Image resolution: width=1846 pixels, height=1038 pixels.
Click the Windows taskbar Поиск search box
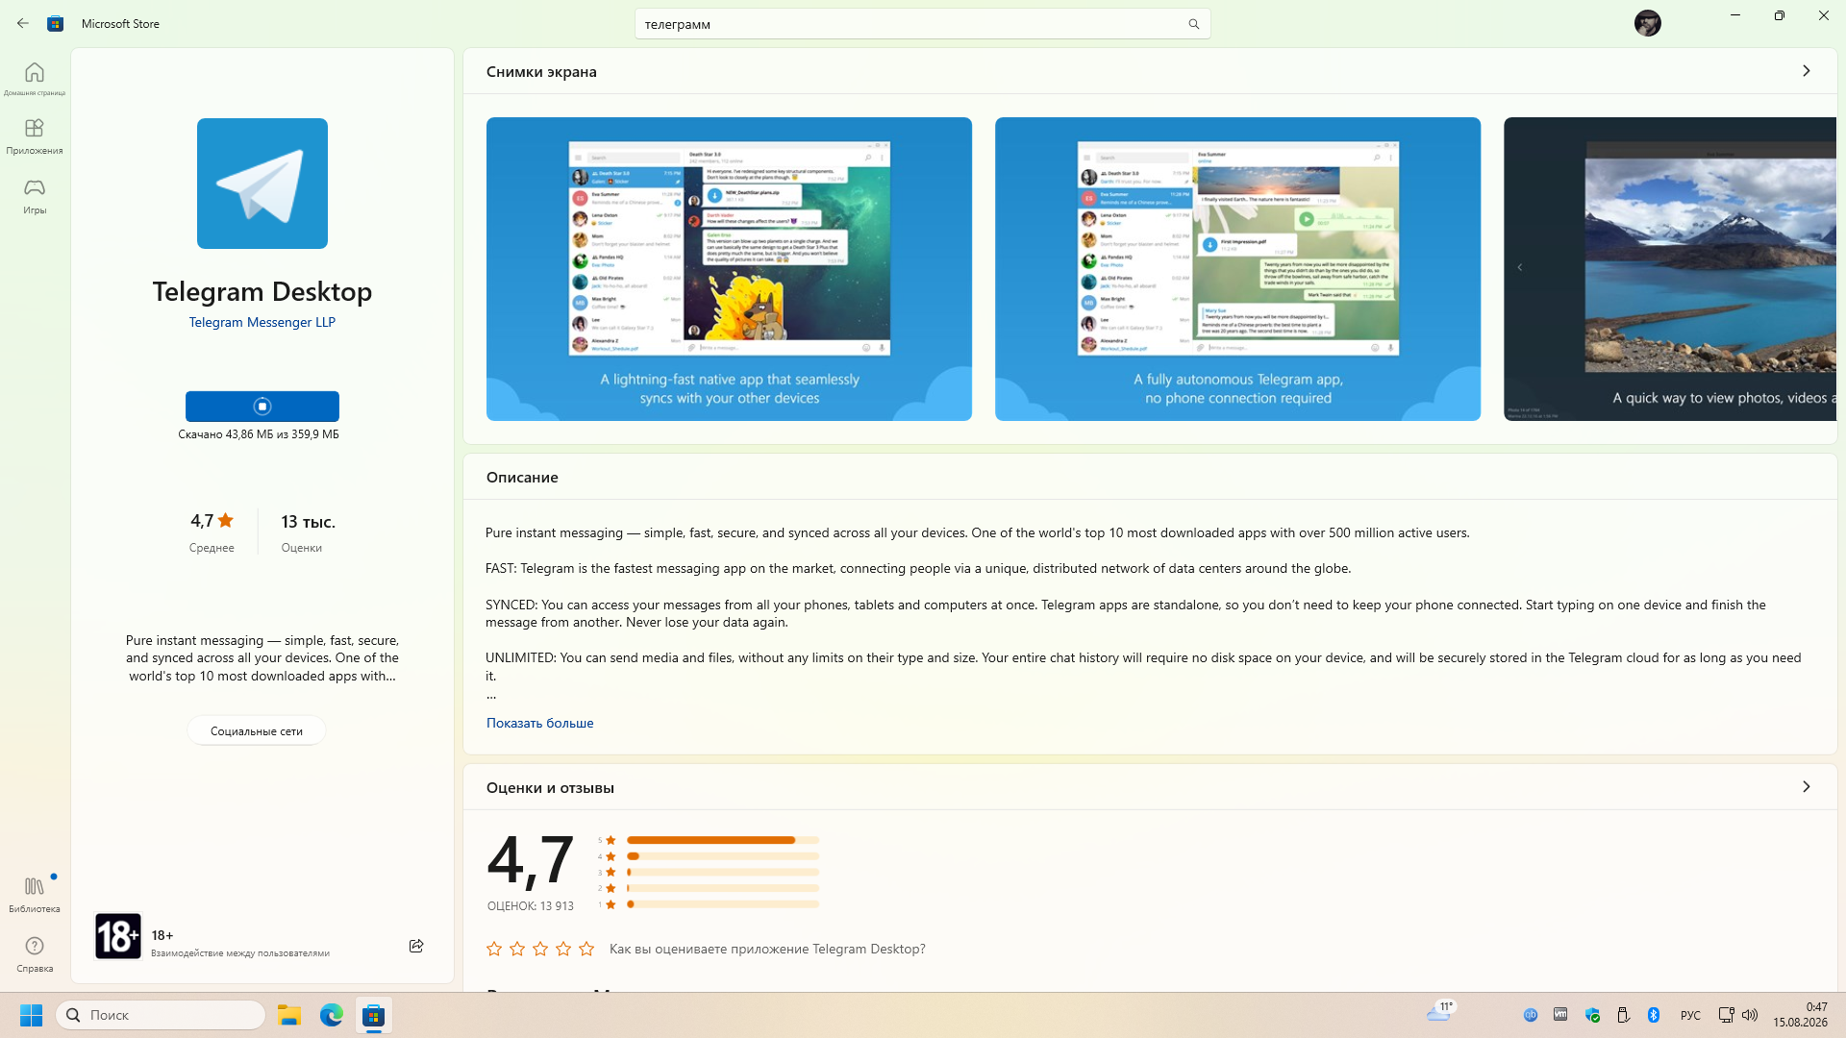[162, 1015]
